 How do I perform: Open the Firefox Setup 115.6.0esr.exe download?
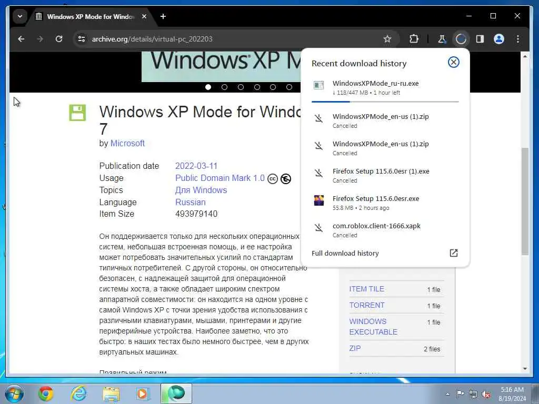(385, 203)
